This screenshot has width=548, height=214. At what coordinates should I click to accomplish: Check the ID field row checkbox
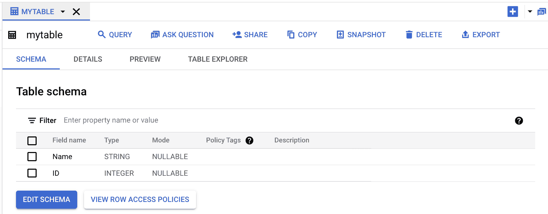(32, 173)
